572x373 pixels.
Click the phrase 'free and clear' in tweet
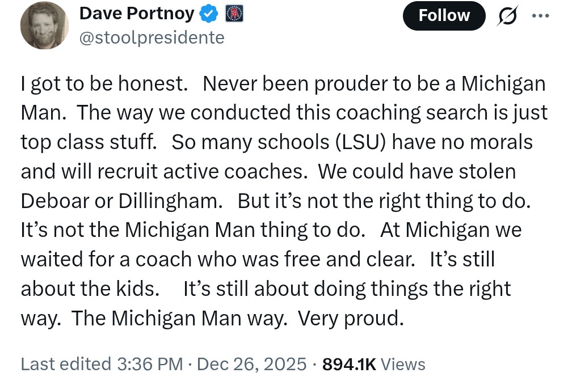coord(352,259)
